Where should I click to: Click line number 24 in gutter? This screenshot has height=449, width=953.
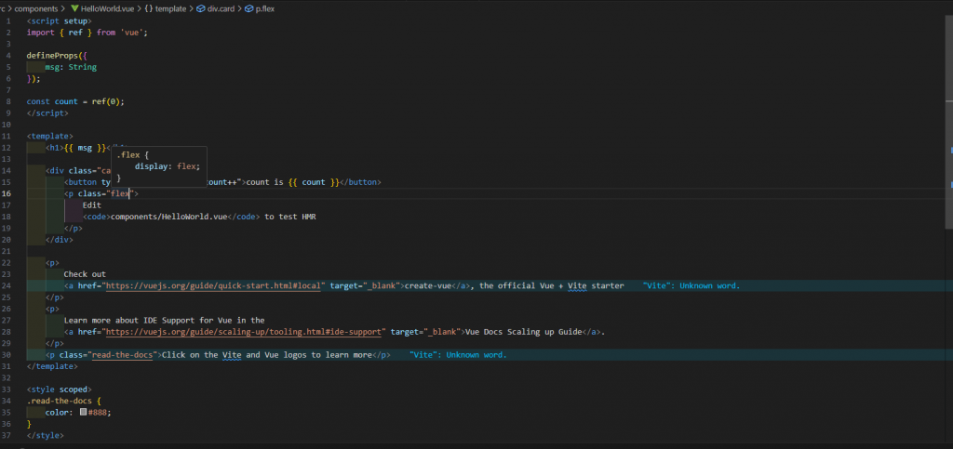pos(7,285)
